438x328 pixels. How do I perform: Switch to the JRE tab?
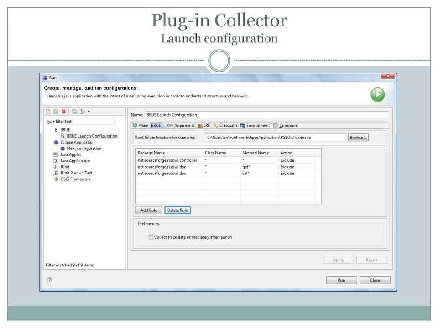(x=203, y=126)
